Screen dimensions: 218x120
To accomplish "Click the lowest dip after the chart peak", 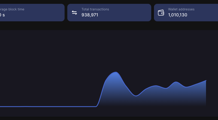I will [x=136, y=96].
